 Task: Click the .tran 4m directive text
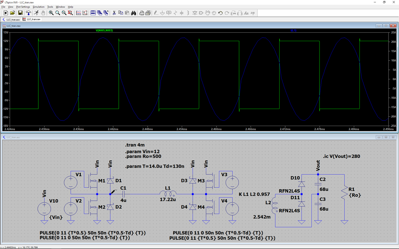(135, 145)
